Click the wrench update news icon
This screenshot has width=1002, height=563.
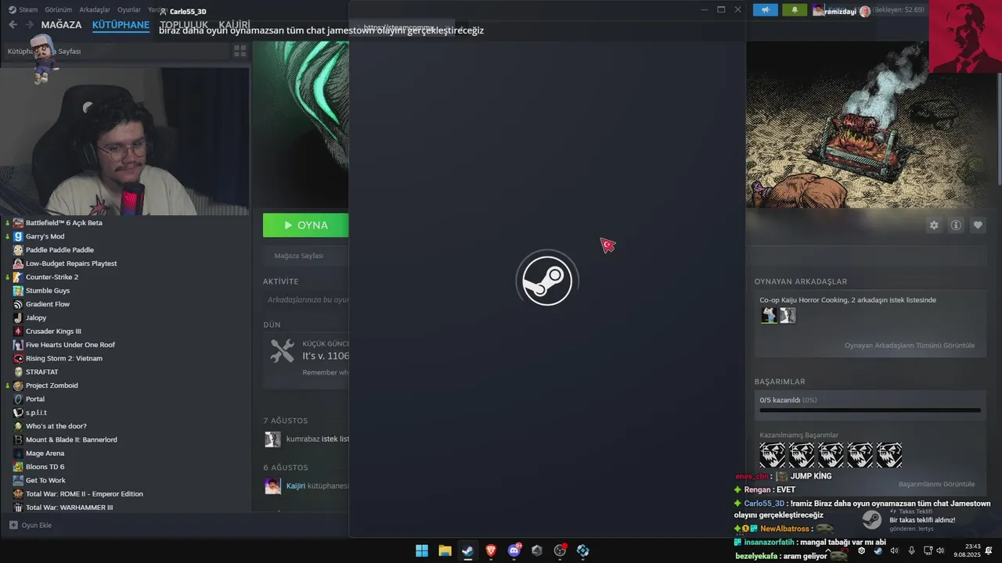click(x=282, y=350)
